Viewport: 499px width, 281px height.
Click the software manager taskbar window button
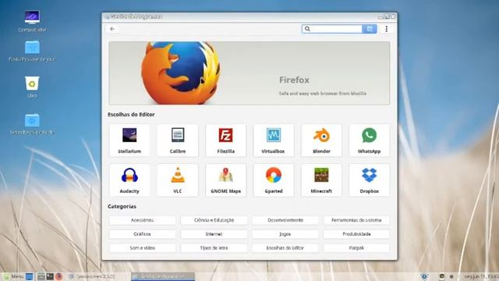click(x=163, y=276)
